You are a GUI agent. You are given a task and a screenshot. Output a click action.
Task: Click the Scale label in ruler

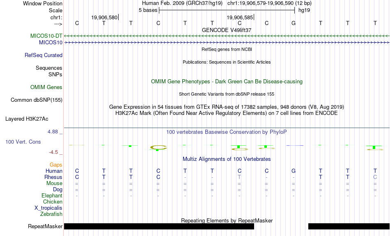(56, 10)
